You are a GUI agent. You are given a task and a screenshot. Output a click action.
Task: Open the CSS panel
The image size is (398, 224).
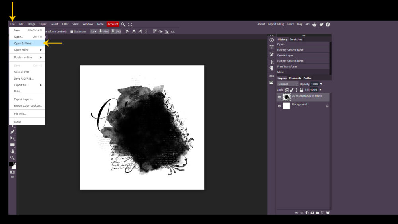pos(271,76)
